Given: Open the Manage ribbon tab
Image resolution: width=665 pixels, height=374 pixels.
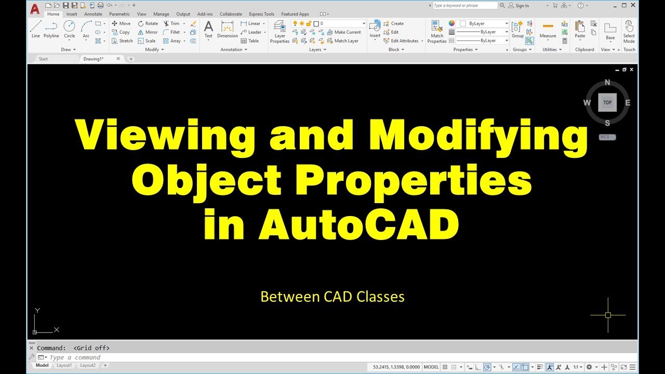Looking at the screenshot, I should coord(161,14).
